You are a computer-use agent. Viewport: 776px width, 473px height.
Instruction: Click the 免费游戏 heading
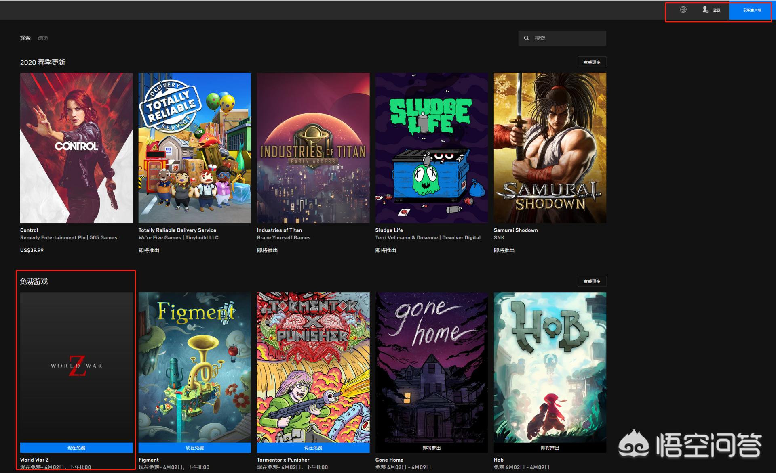point(34,281)
